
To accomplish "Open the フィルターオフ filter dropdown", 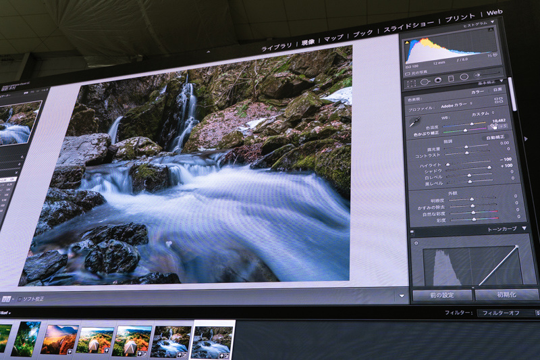I will (507, 313).
